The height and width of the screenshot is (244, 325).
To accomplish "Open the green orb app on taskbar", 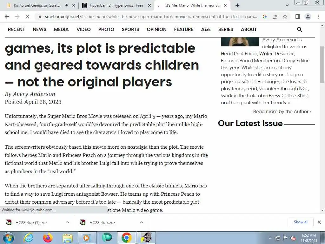I will point(107,238).
